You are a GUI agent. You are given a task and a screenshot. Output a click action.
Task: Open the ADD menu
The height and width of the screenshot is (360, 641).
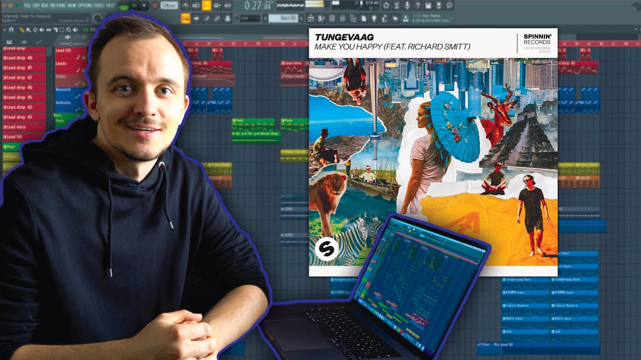point(45,5)
